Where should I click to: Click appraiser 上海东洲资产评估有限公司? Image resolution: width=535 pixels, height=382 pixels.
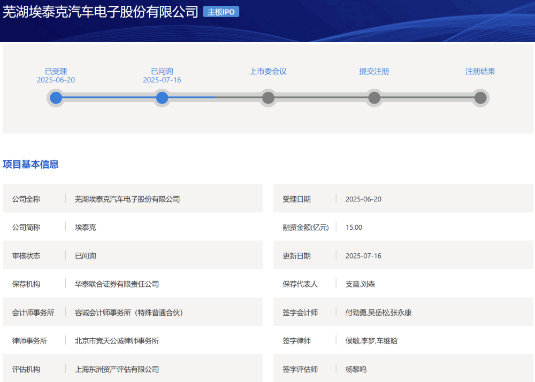[x=117, y=369]
